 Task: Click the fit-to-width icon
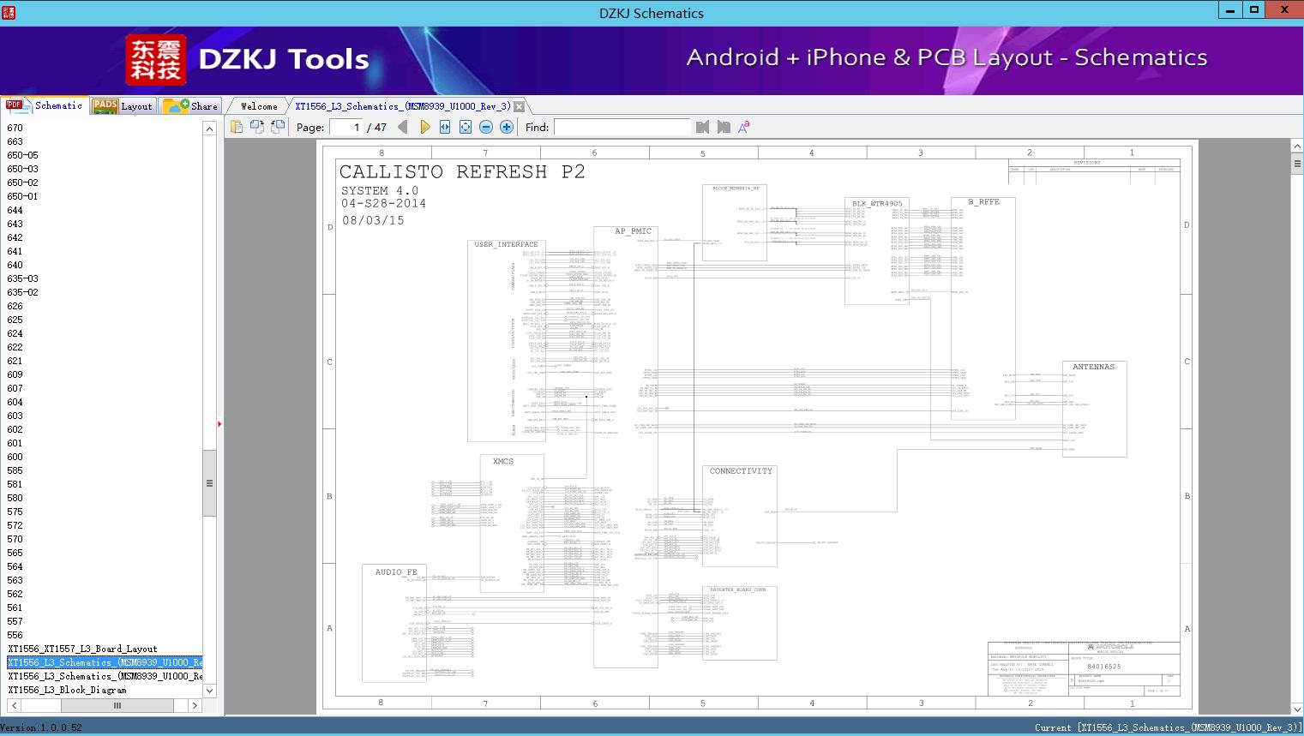click(x=445, y=127)
